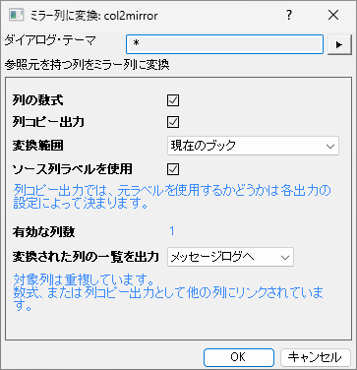This screenshot has width=357, height=370.
Task: Click the 列の数式 label
Action: tap(37, 100)
